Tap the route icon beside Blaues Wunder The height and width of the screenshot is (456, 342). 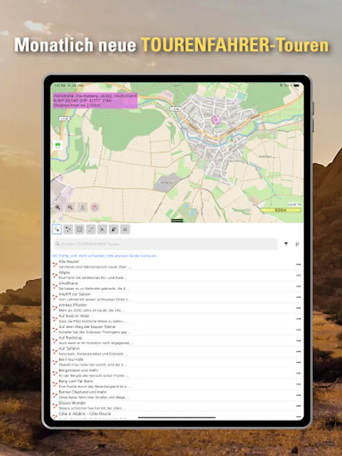(x=55, y=406)
